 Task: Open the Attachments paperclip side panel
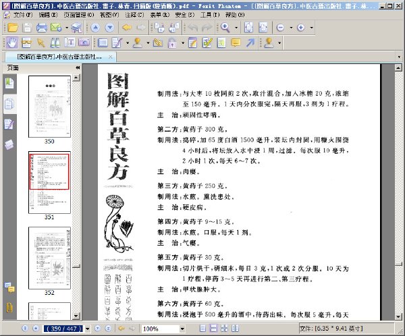coord(9,308)
